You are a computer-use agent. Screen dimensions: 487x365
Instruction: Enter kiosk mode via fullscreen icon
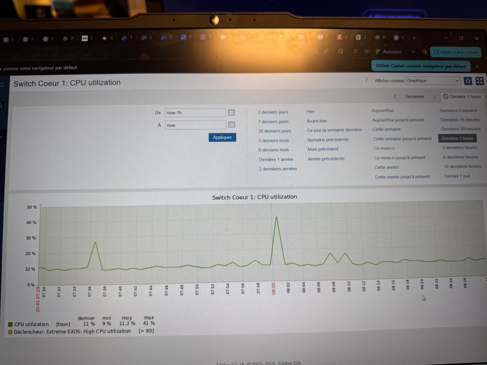pos(479,81)
